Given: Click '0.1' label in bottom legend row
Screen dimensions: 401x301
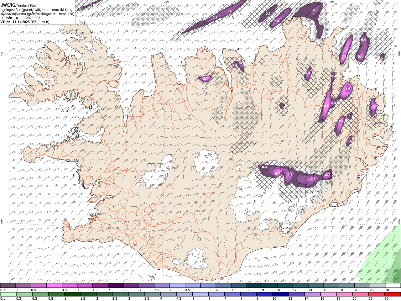Looking at the screenshot, I should click(x=3, y=298).
